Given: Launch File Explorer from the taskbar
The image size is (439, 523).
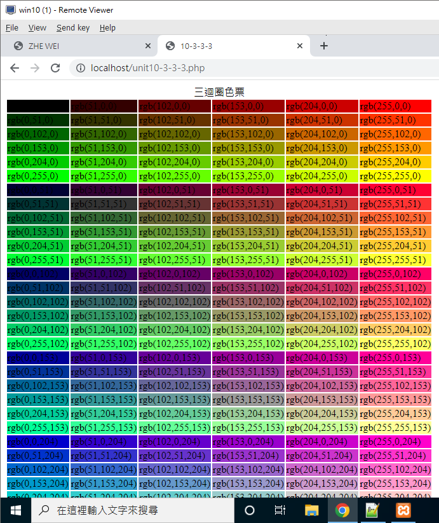Looking at the screenshot, I should coord(311,510).
